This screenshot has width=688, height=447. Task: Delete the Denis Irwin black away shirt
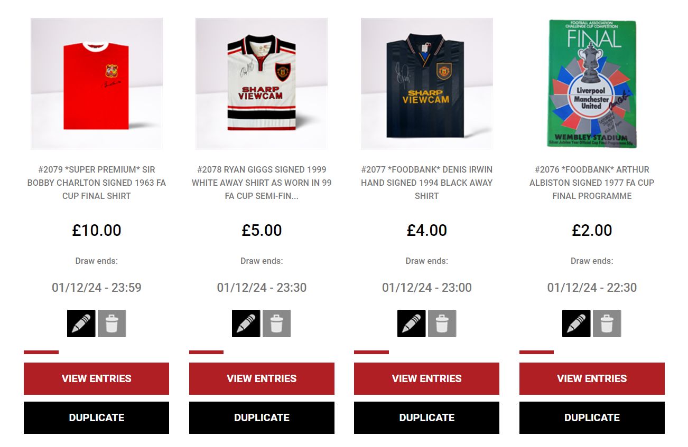[442, 324]
